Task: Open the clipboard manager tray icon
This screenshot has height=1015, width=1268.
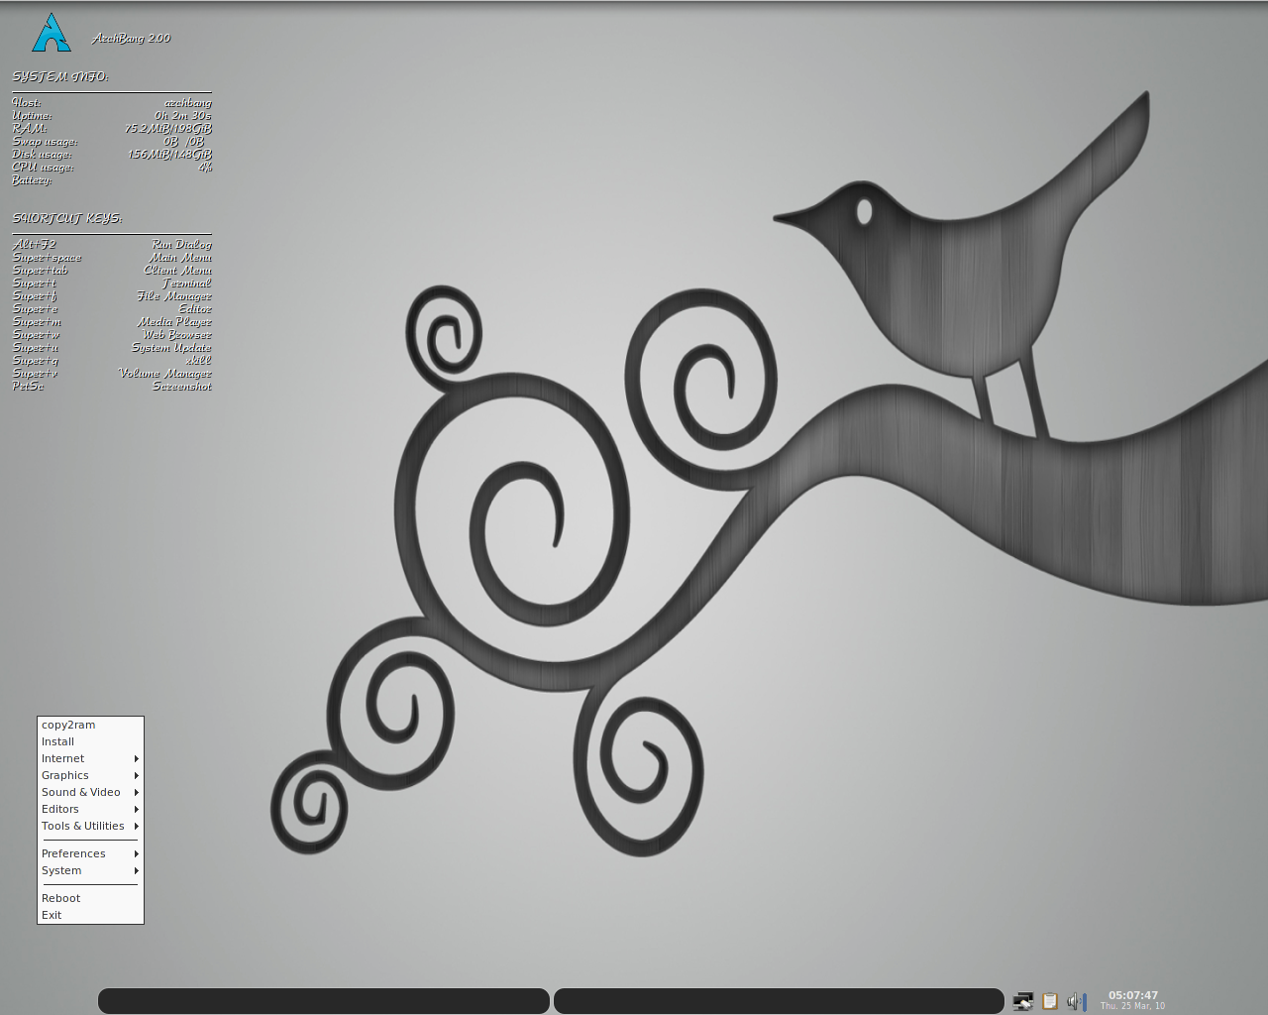Action: pos(1050,1001)
